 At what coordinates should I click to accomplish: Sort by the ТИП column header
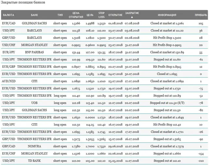click(60, 15)
